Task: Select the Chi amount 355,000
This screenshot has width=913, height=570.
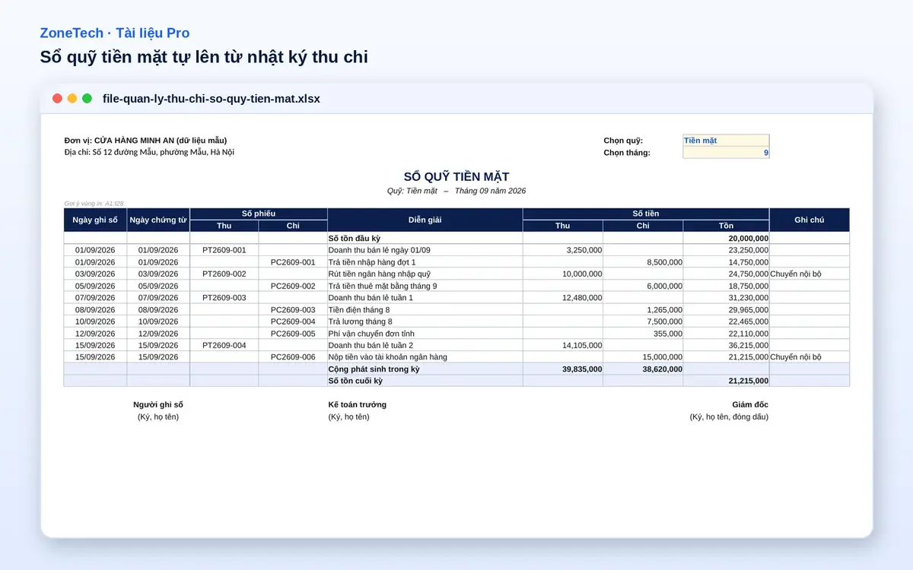Action: click(643, 334)
